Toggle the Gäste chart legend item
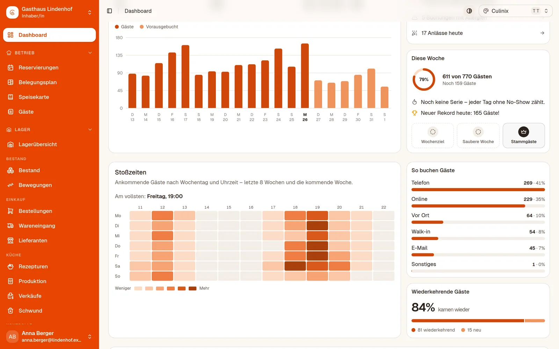This screenshot has width=559, height=349. click(124, 27)
